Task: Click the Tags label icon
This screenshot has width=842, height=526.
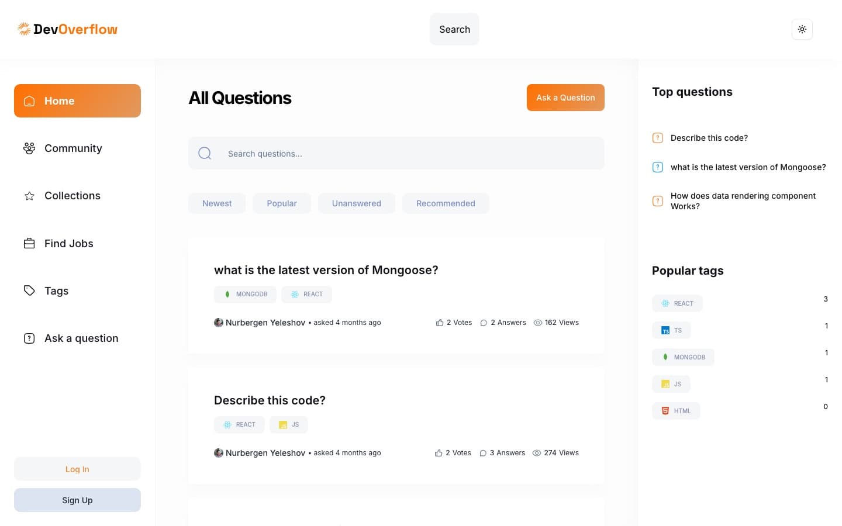Action: 29,290
